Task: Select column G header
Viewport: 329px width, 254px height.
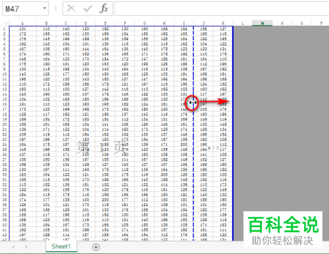Action: (144, 23)
